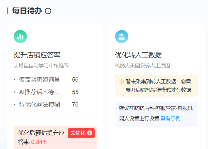Click the value 55
This screenshot has width=208, height=149.
coord(75,92)
